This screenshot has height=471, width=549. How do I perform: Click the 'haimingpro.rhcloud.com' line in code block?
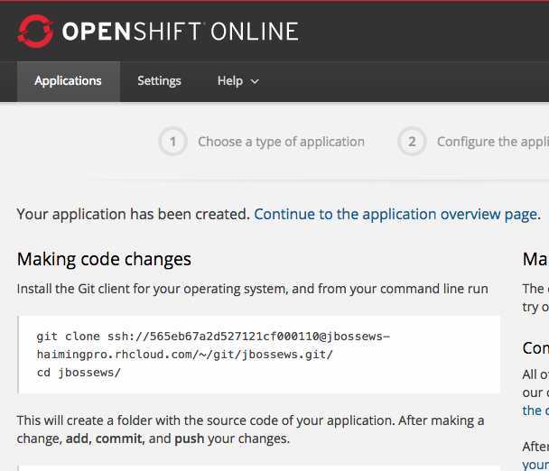point(185,355)
